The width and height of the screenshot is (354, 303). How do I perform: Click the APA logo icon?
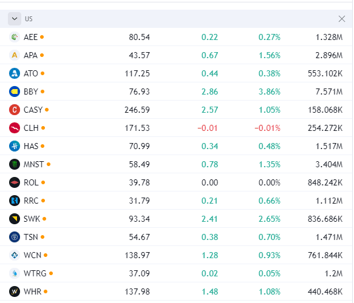(15, 55)
